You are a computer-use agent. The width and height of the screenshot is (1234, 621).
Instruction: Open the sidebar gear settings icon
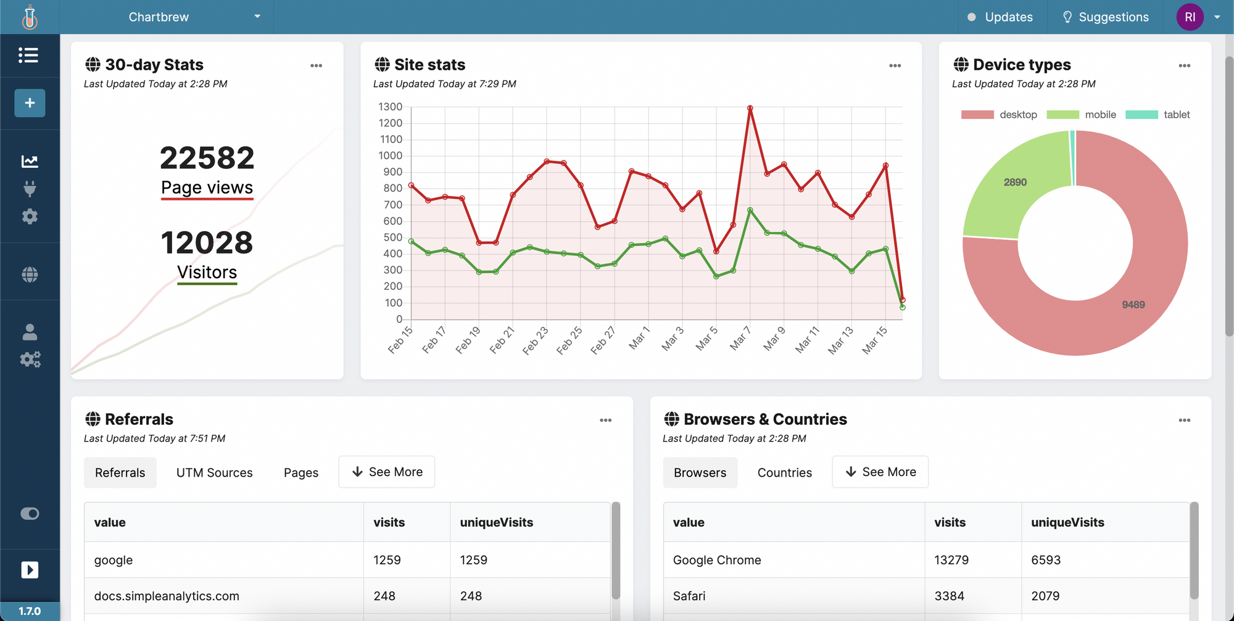[x=30, y=216]
